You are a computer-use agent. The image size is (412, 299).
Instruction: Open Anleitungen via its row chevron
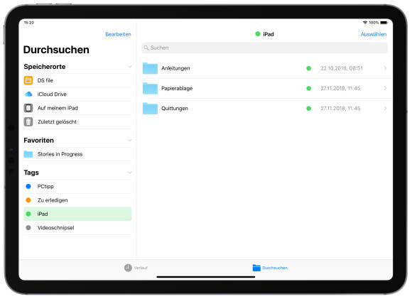tap(385, 68)
